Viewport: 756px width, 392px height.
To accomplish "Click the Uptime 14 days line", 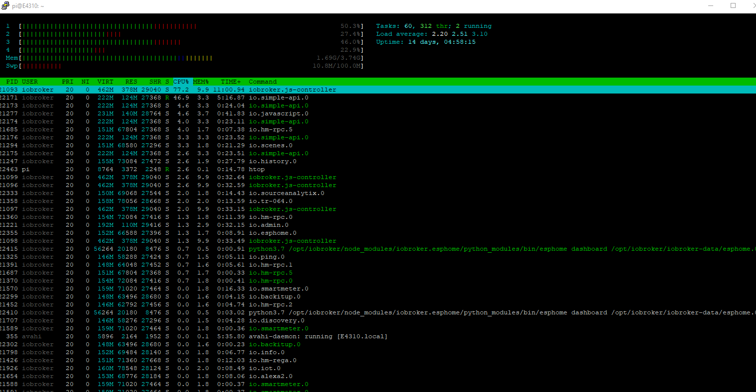I will point(426,42).
